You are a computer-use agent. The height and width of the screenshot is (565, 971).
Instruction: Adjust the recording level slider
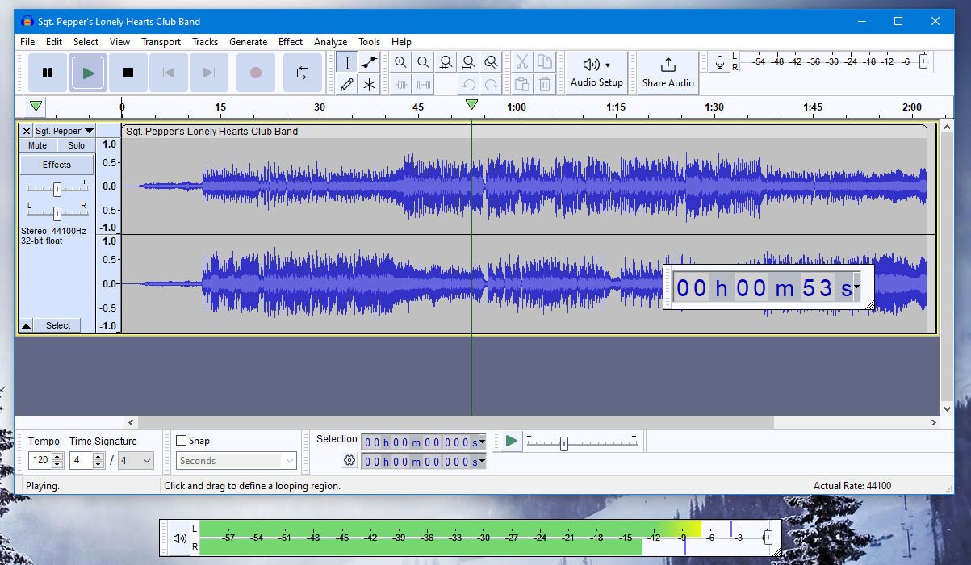(x=923, y=61)
